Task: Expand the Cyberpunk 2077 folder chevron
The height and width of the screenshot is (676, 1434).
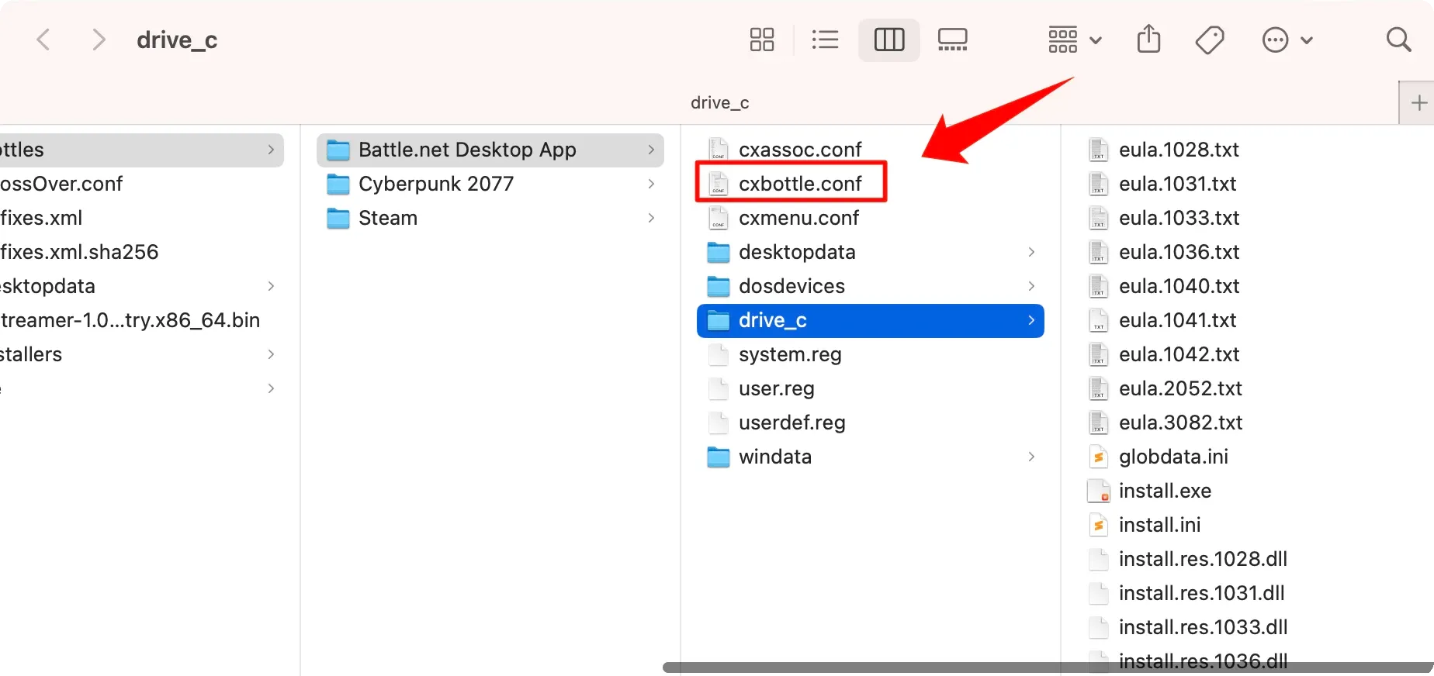Action: (x=650, y=184)
